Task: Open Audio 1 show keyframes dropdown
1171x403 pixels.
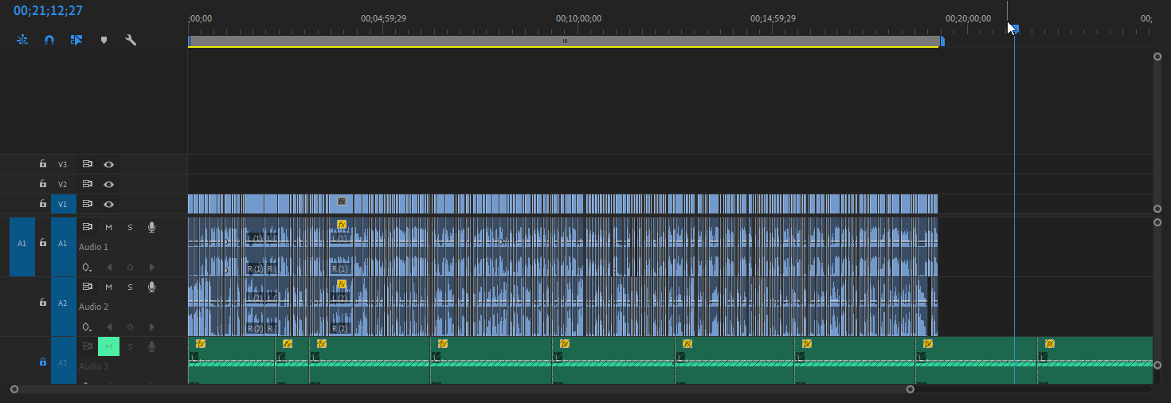Action: (86, 267)
